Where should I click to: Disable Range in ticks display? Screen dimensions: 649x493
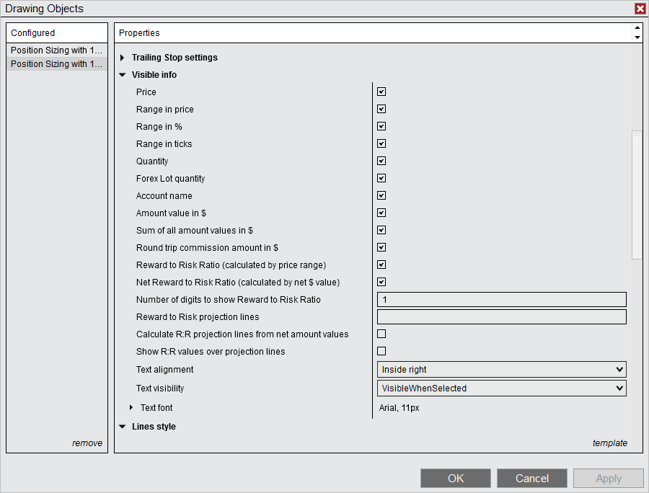tap(381, 143)
